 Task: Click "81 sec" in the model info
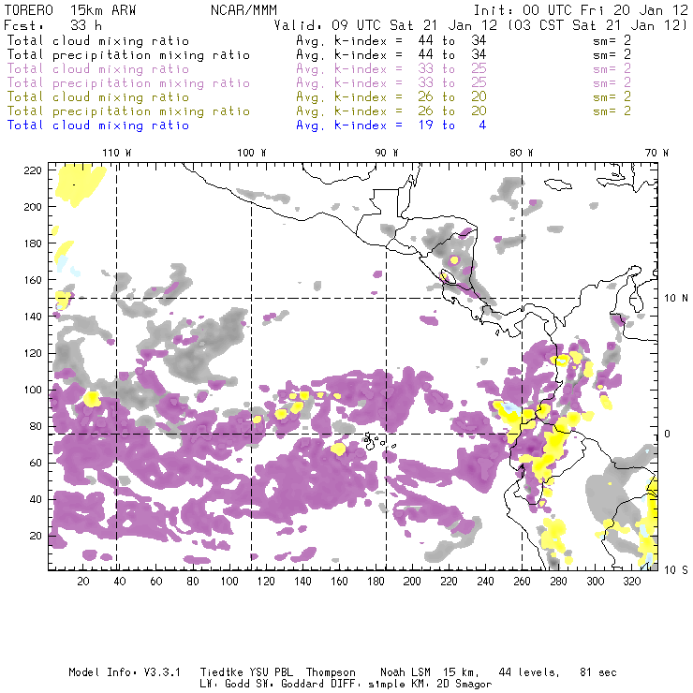pos(598,672)
